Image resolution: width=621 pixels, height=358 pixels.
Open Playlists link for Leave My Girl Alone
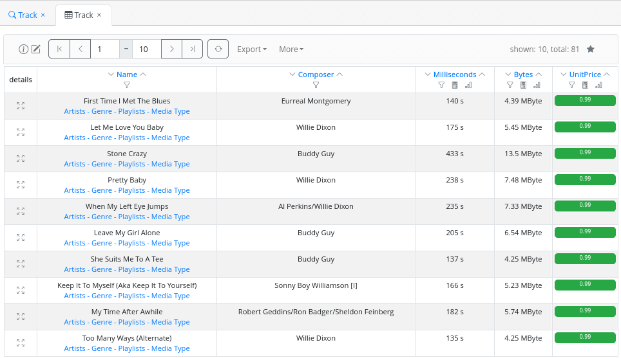[131, 243]
